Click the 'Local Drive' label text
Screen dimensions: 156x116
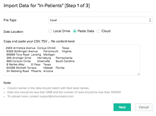coord(62,31)
